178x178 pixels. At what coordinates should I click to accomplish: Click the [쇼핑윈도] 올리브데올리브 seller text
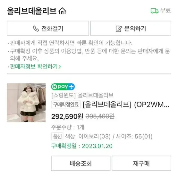pos(82,95)
